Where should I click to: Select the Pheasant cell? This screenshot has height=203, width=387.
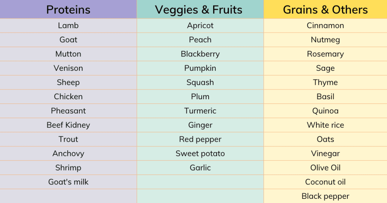coord(68,111)
